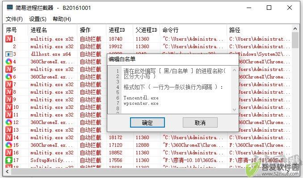This screenshot has height=178, width=303.
Task: Click the horizontal scrollbar left arrow
Action: click(7, 171)
